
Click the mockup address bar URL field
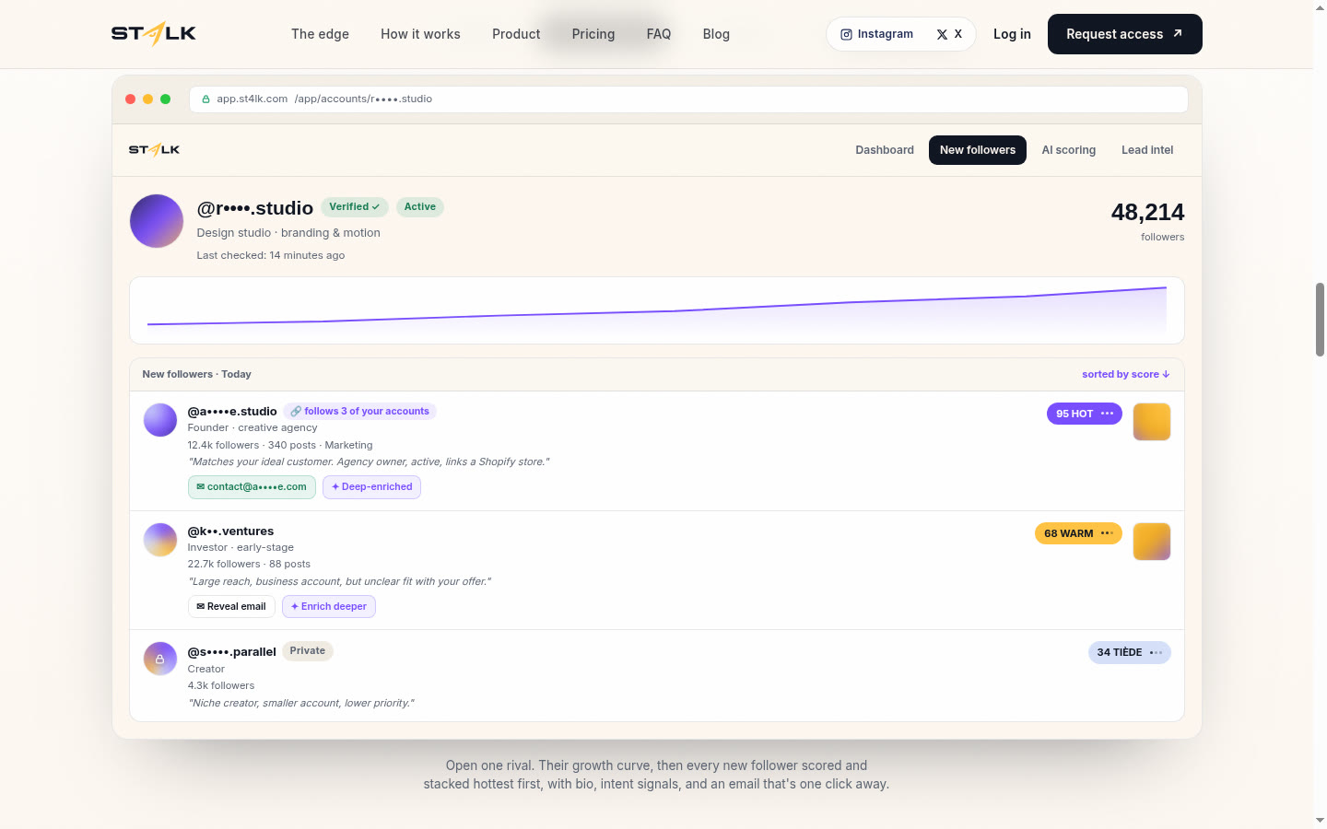click(x=688, y=99)
